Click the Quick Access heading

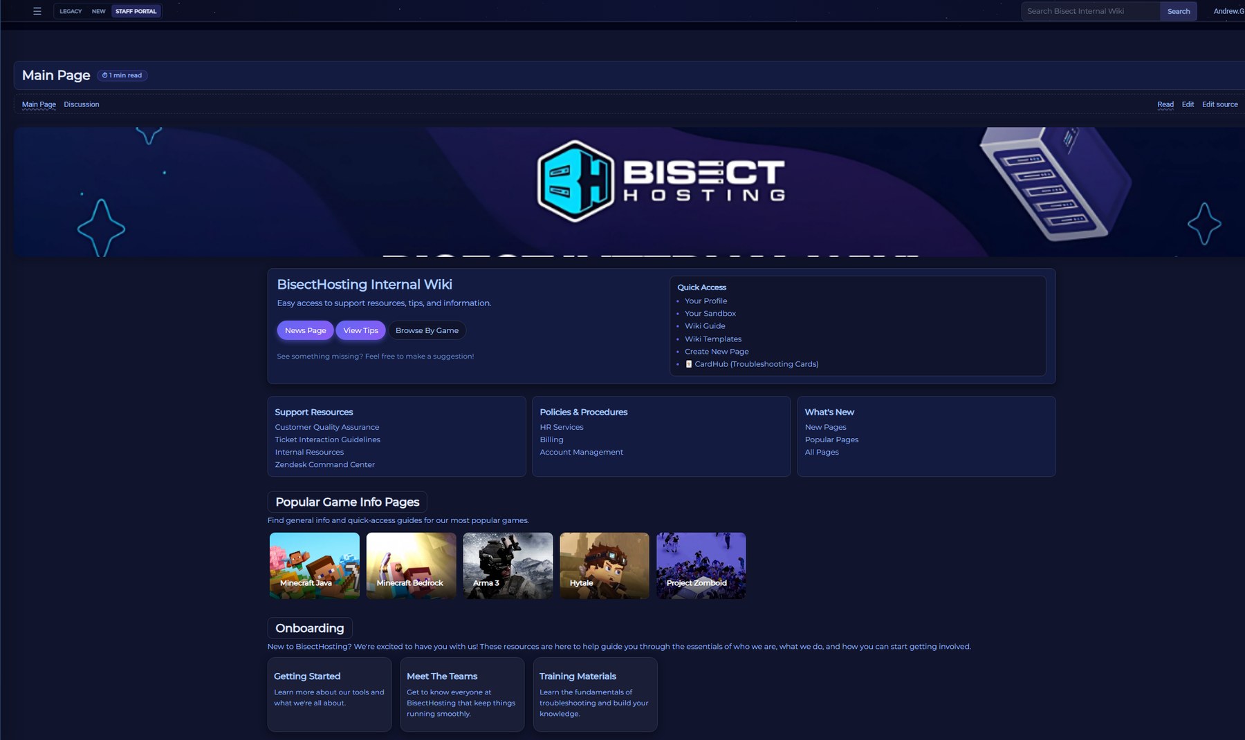tap(702, 287)
